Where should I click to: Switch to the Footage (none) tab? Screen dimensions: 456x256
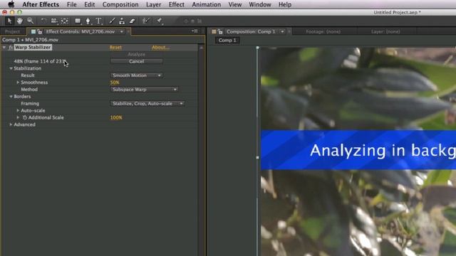pos(323,31)
